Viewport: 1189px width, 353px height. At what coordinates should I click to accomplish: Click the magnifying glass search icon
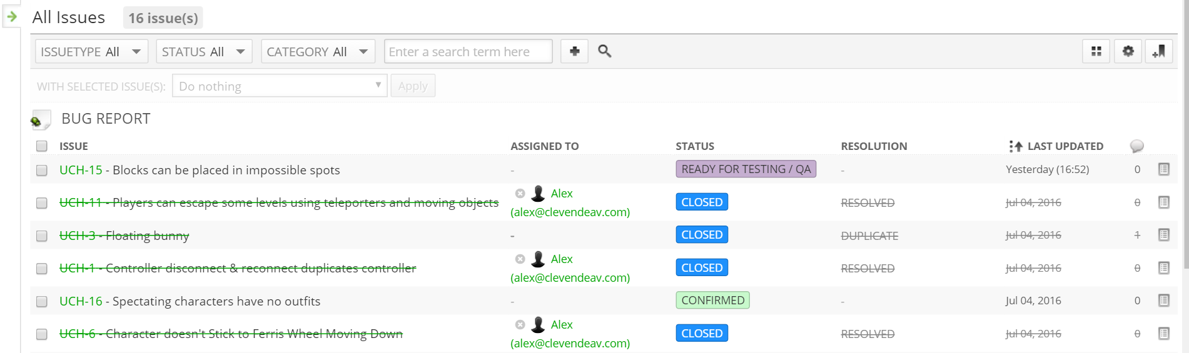pos(604,51)
